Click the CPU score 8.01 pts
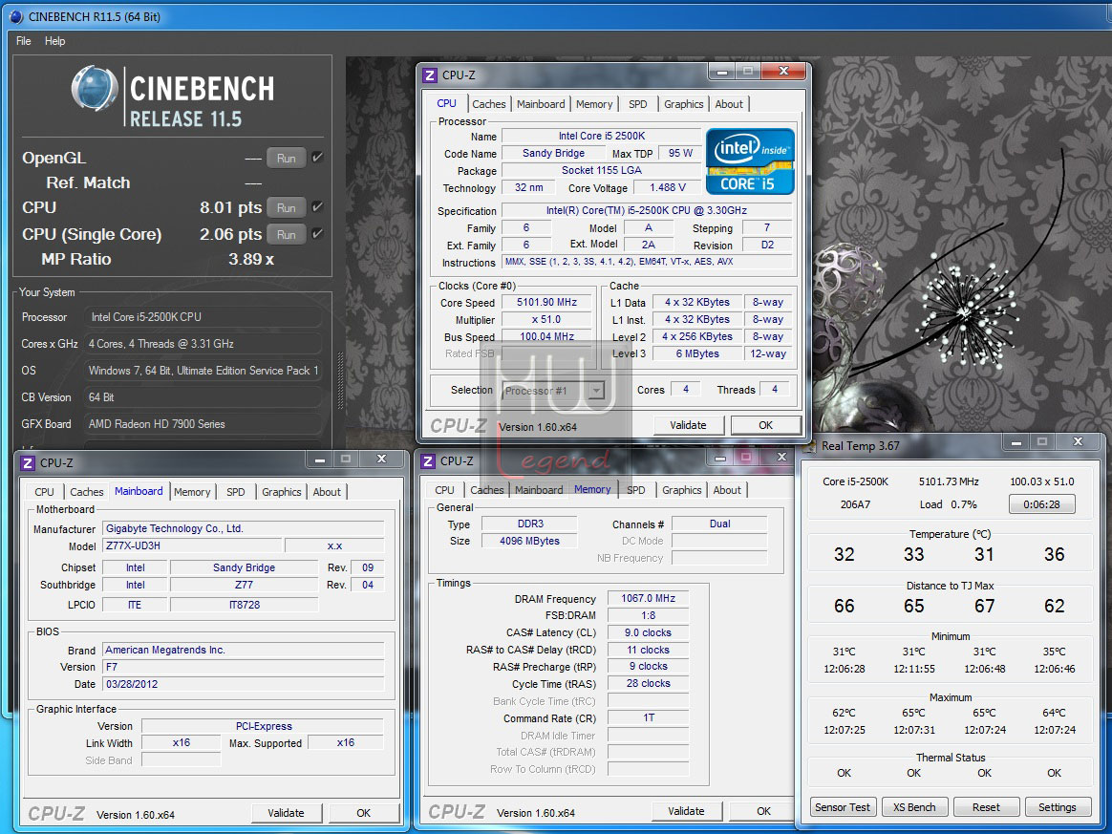The width and height of the screenshot is (1112, 834). (230, 208)
